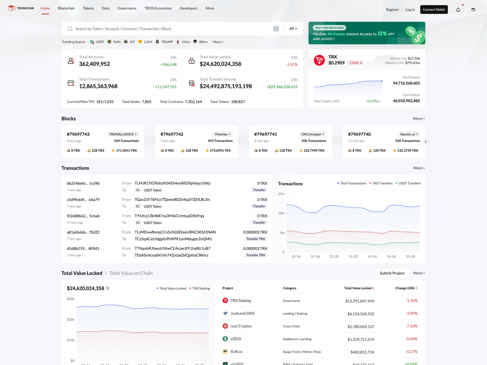Switch to Total Value on Chain tab
The width and height of the screenshot is (487, 365).
click(x=131, y=273)
